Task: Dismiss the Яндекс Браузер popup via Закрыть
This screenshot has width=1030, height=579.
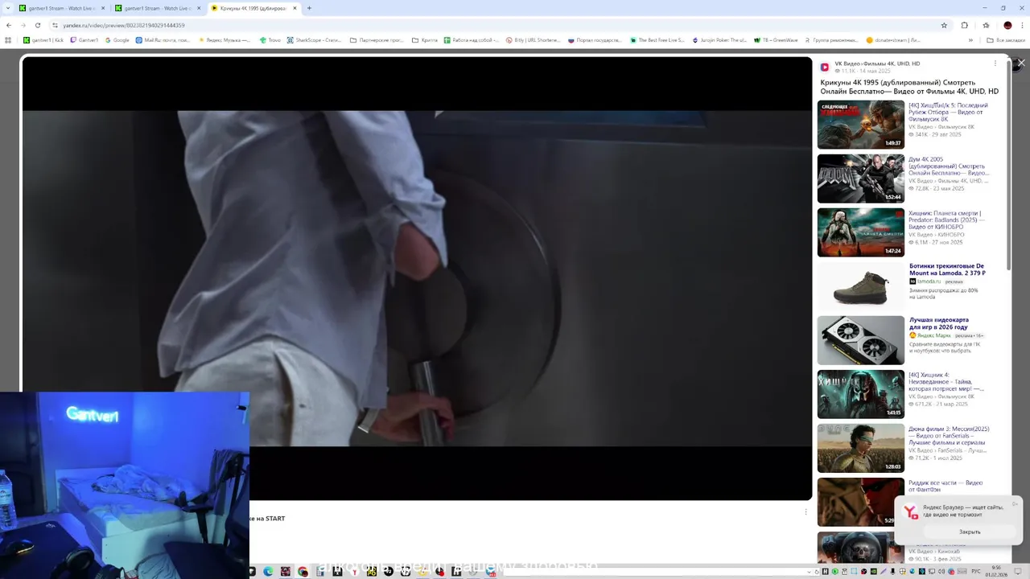Action: click(x=970, y=532)
